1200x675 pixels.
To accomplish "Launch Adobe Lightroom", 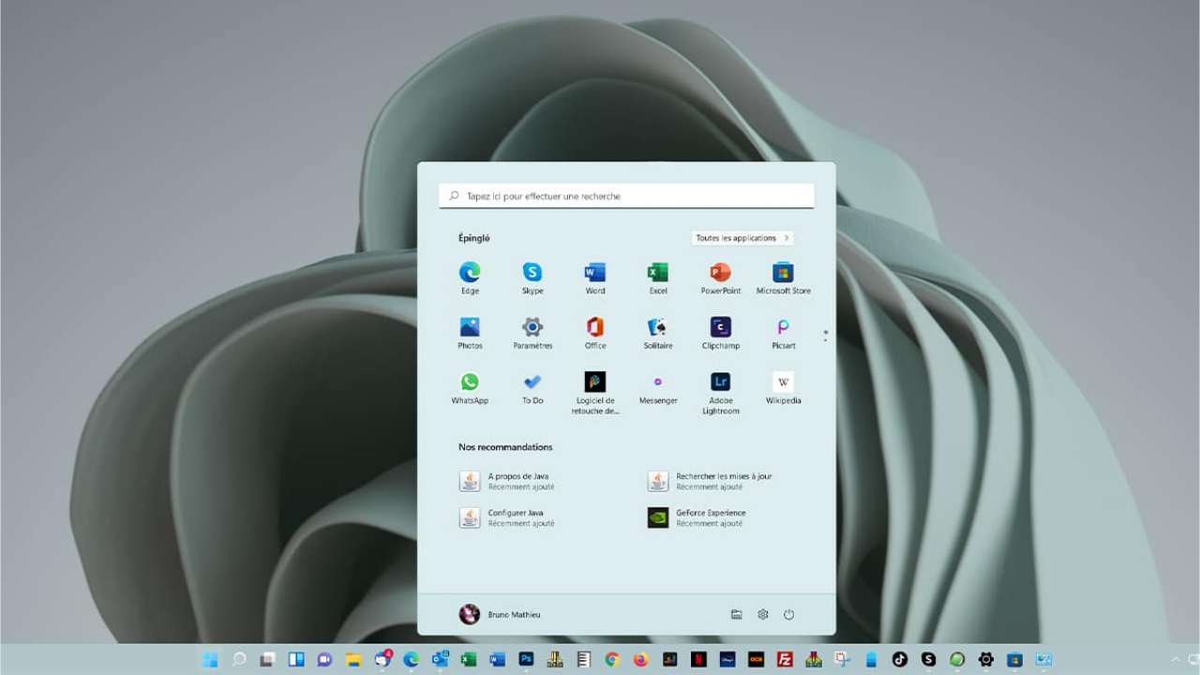I will point(721,393).
